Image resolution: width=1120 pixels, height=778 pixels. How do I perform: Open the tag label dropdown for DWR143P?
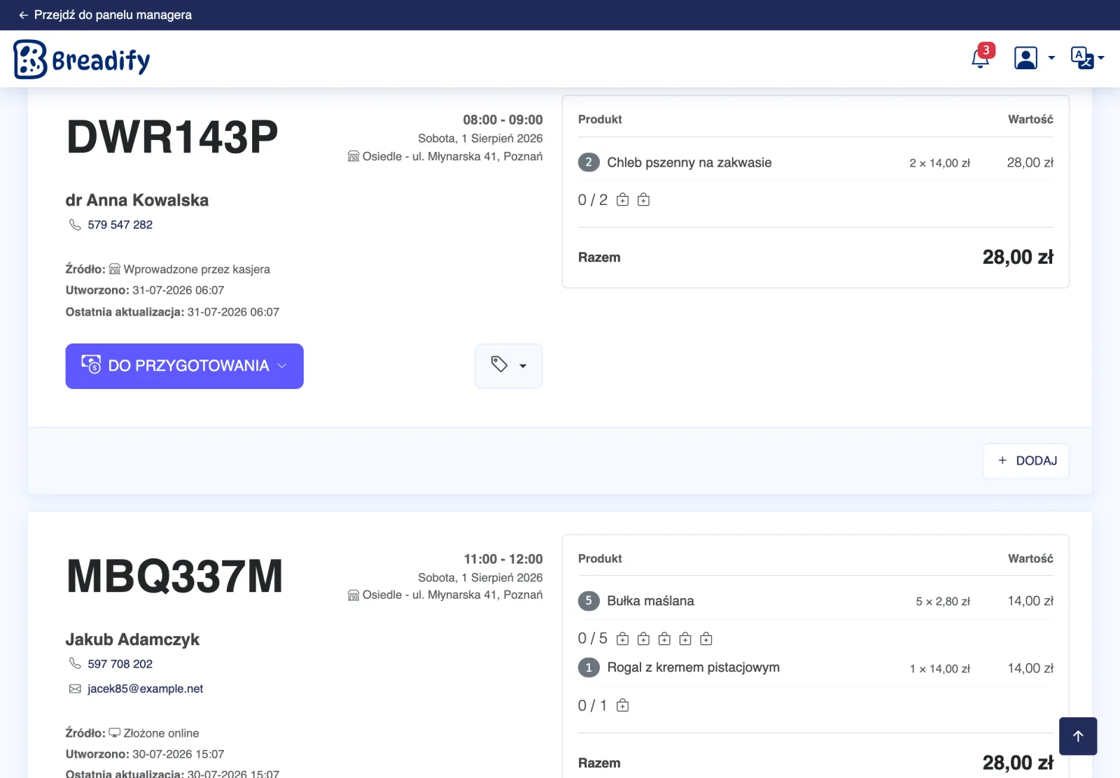[508, 366]
